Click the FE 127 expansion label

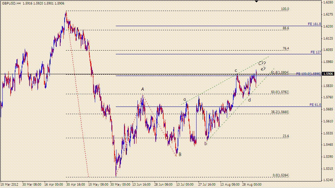(316, 52)
